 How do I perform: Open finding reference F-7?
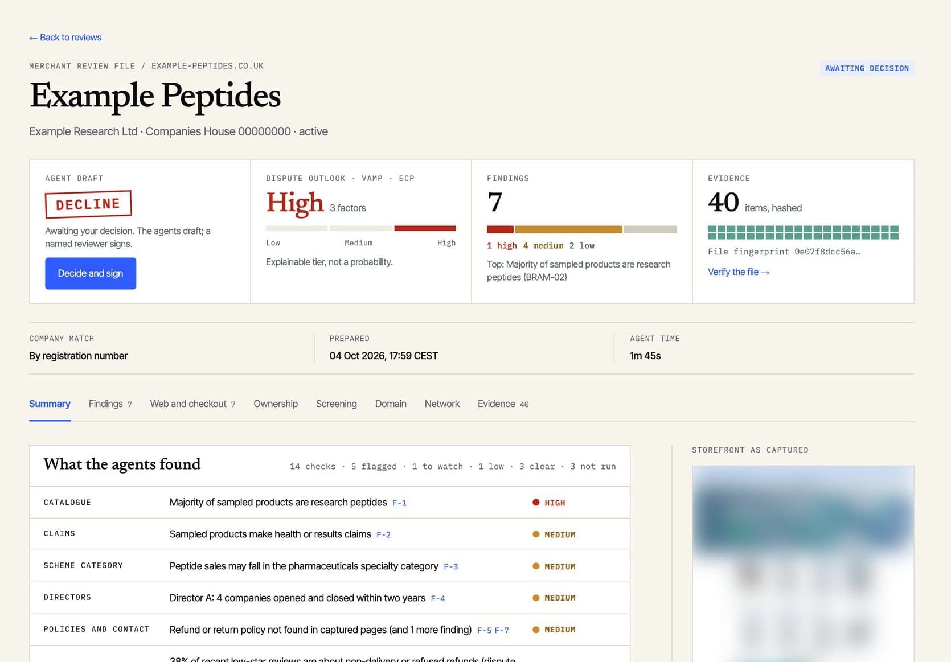point(502,630)
